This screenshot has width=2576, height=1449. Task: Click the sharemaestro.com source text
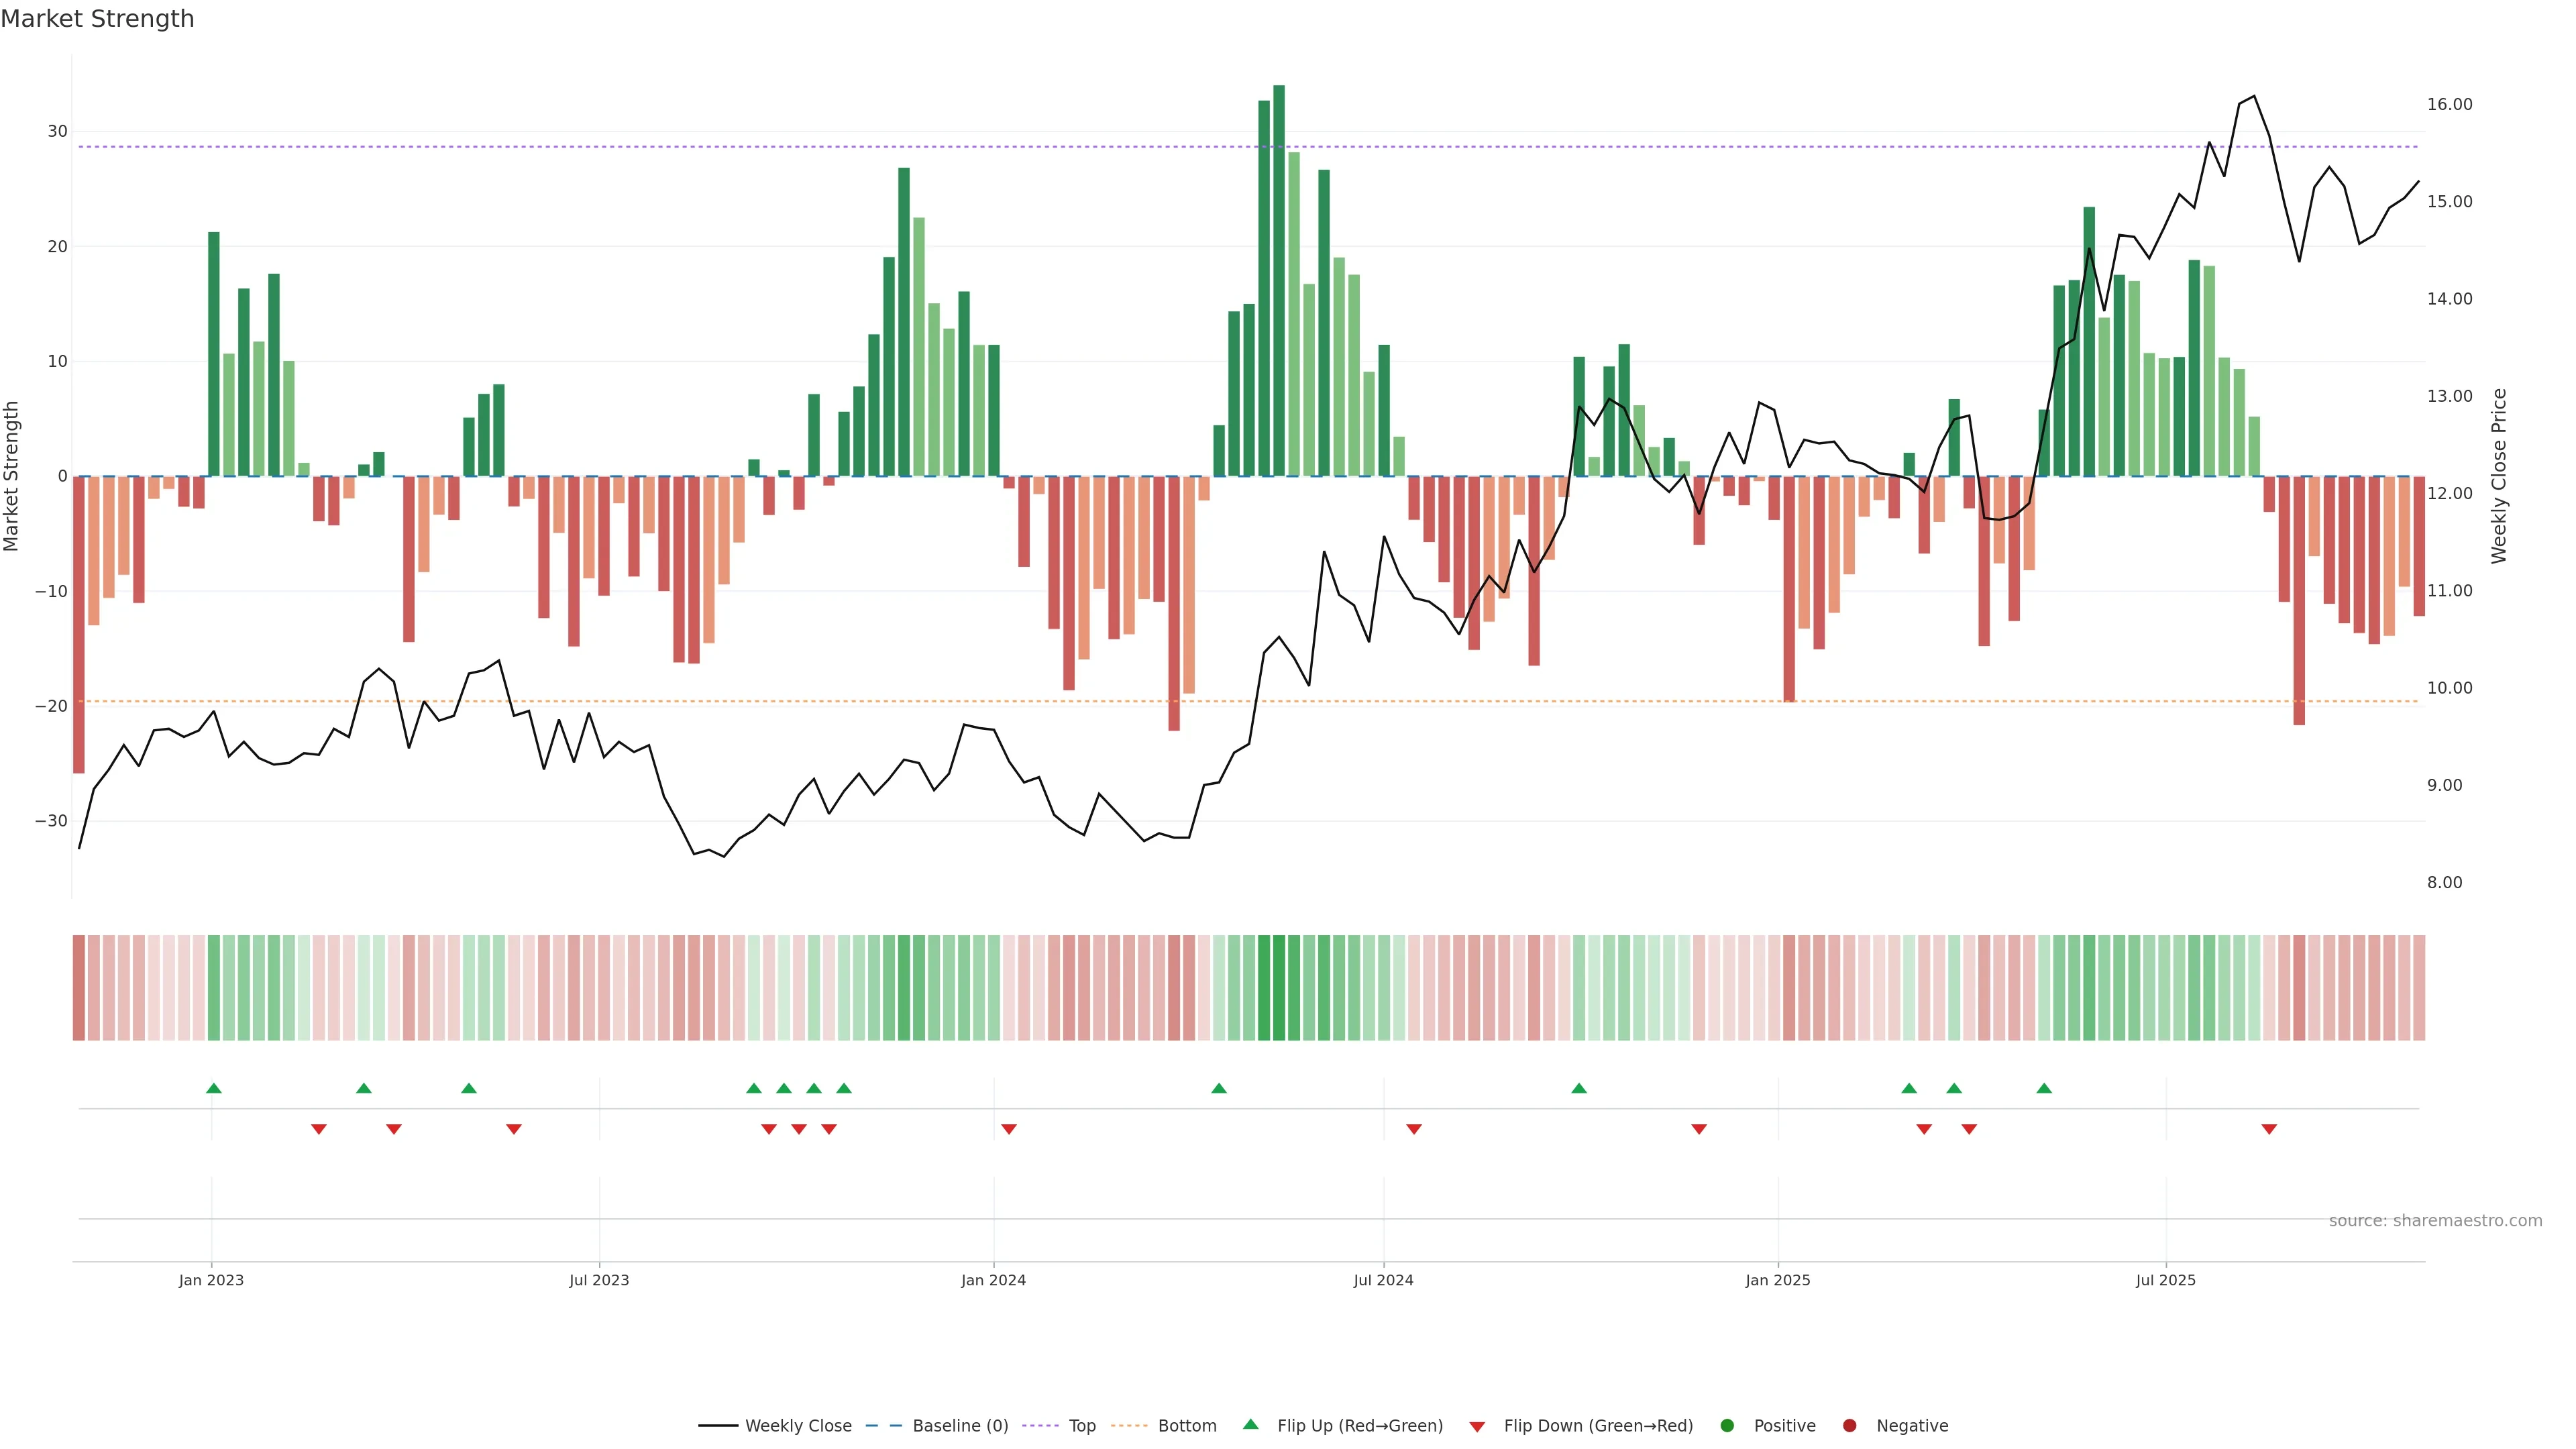[x=2435, y=1220]
